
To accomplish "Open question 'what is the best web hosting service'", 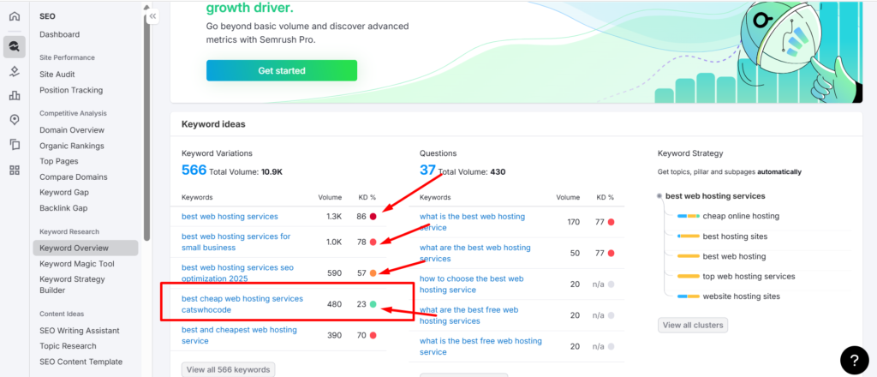I will pos(473,222).
